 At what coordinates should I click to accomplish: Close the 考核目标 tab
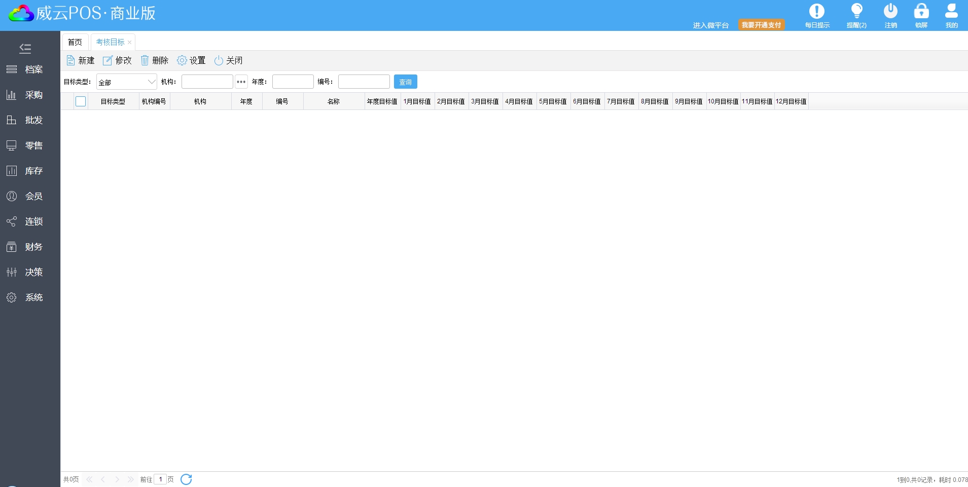pos(129,43)
